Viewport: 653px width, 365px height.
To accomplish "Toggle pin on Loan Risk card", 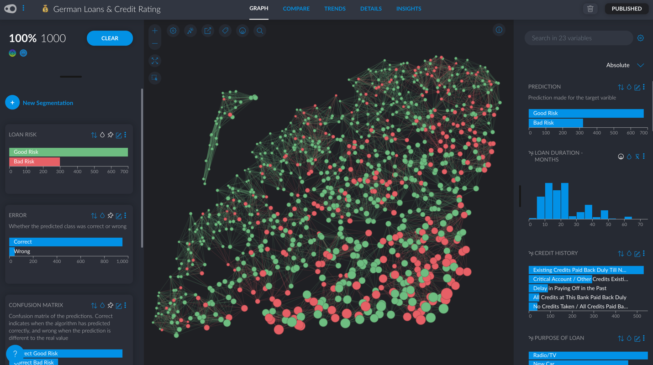I will click(111, 135).
